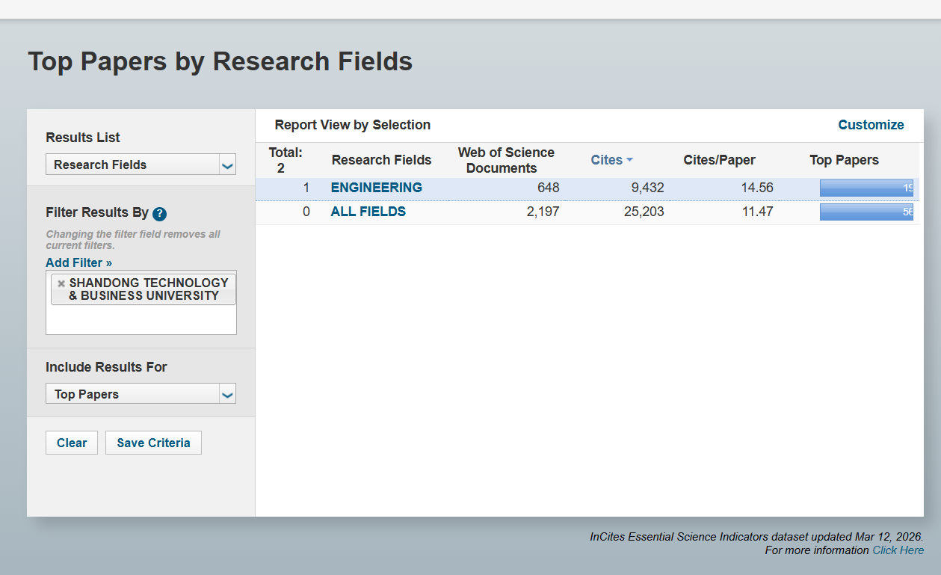Click the Engineering Top Papers blue bar

click(x=866, y=188)
